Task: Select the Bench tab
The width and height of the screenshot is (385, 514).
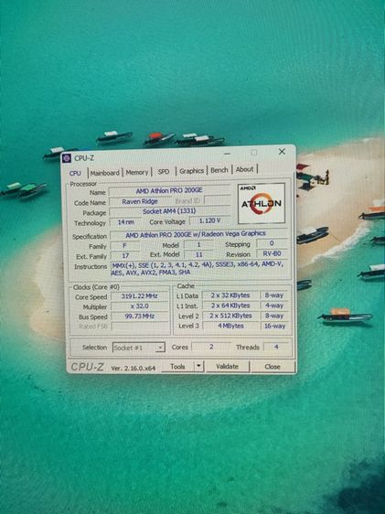Action: 219,170
